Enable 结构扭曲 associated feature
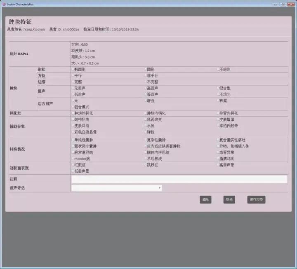 click(x=73, y=119)
